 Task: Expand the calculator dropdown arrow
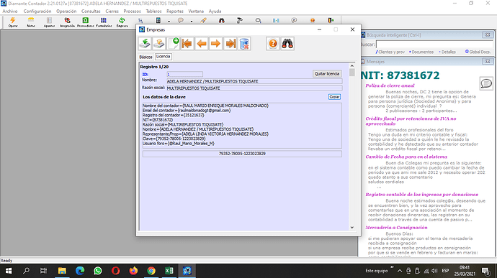click(x=169, y=22)
